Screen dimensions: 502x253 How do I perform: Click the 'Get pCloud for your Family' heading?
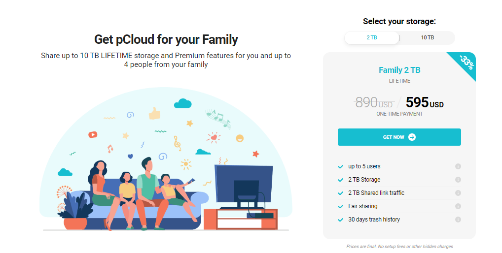(166, 39)
